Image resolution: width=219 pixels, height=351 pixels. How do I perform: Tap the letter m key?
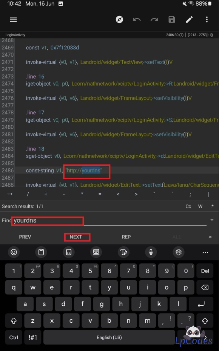pyautogui.click(x=148, y=321)
